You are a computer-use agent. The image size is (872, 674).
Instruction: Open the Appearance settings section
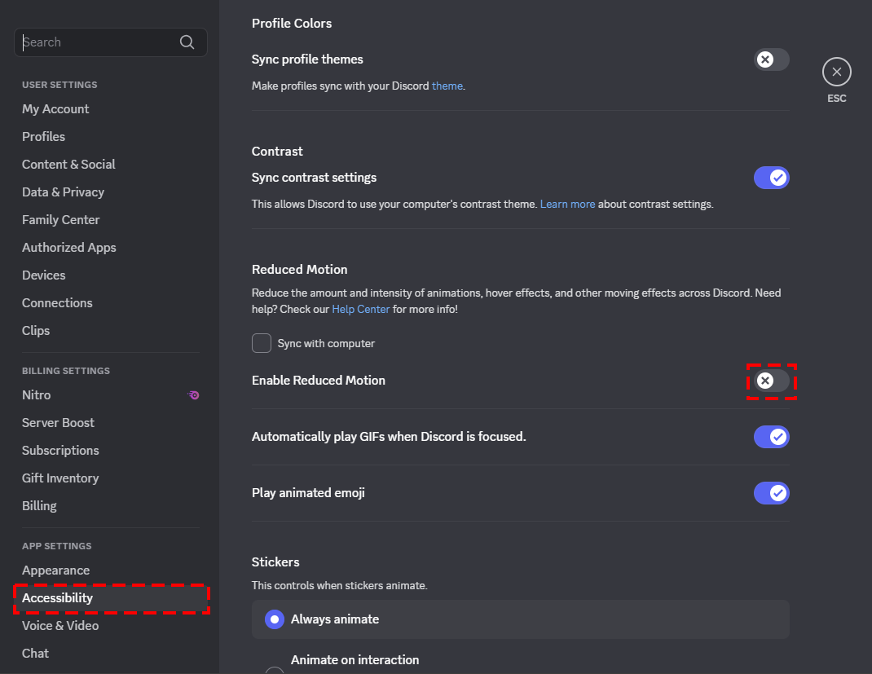pyautogui.click(x=55, y=570)
